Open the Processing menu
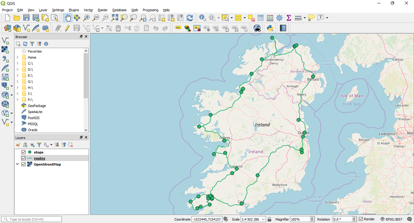The image size is (414, 223). (151, 10)
